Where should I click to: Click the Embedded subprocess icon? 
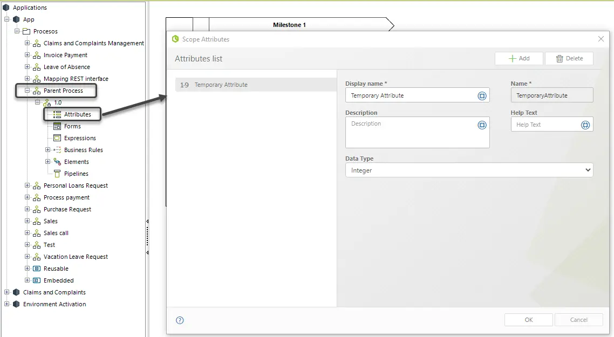tap(37, 280)
